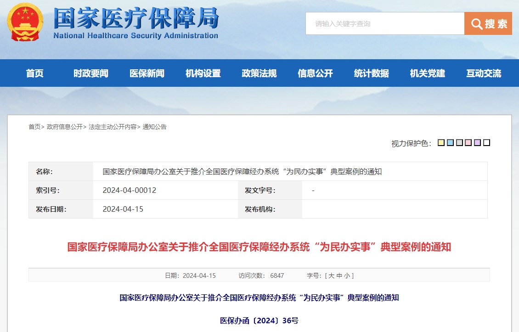Click the orange 搜索 search button
Screen dimensions: 519x332
pos(488,23)
